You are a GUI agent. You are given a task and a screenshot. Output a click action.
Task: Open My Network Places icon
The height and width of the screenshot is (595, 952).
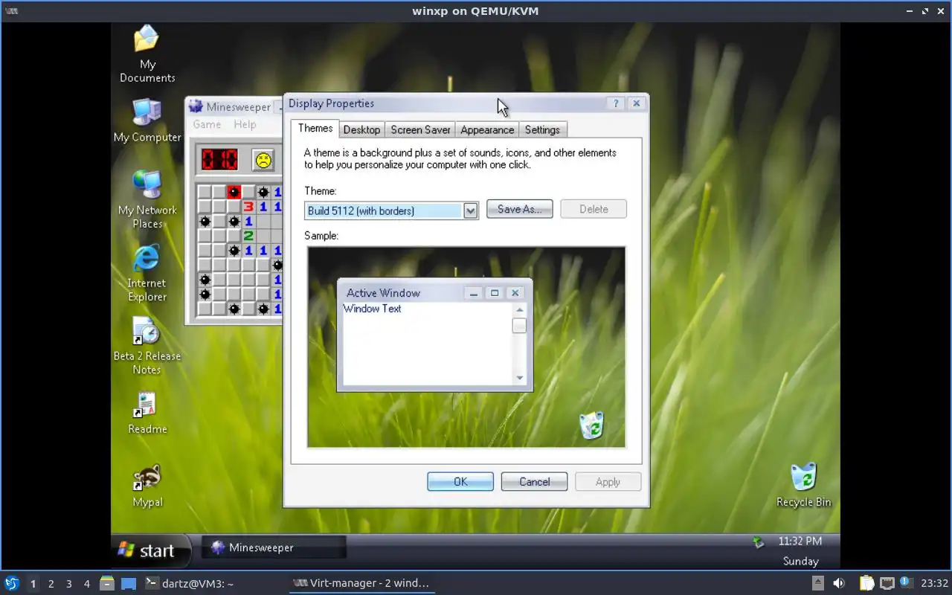coord(147,199)
